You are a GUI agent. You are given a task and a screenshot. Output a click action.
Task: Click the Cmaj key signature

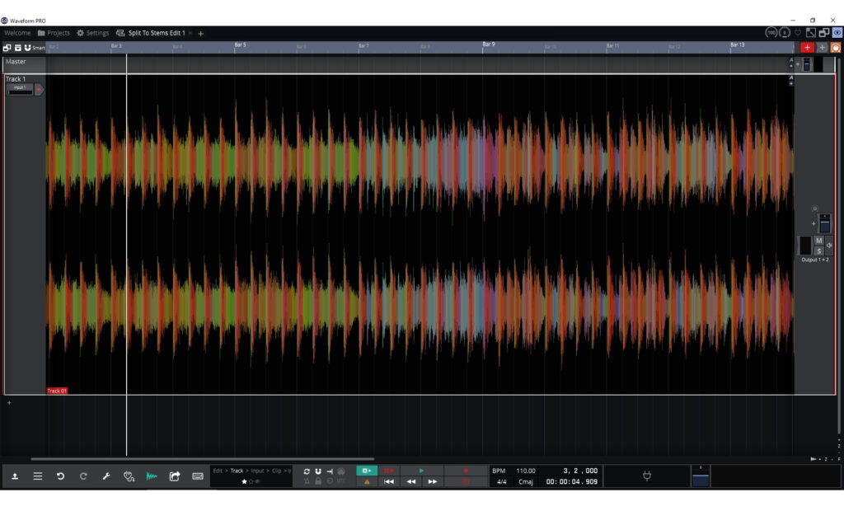526,482
